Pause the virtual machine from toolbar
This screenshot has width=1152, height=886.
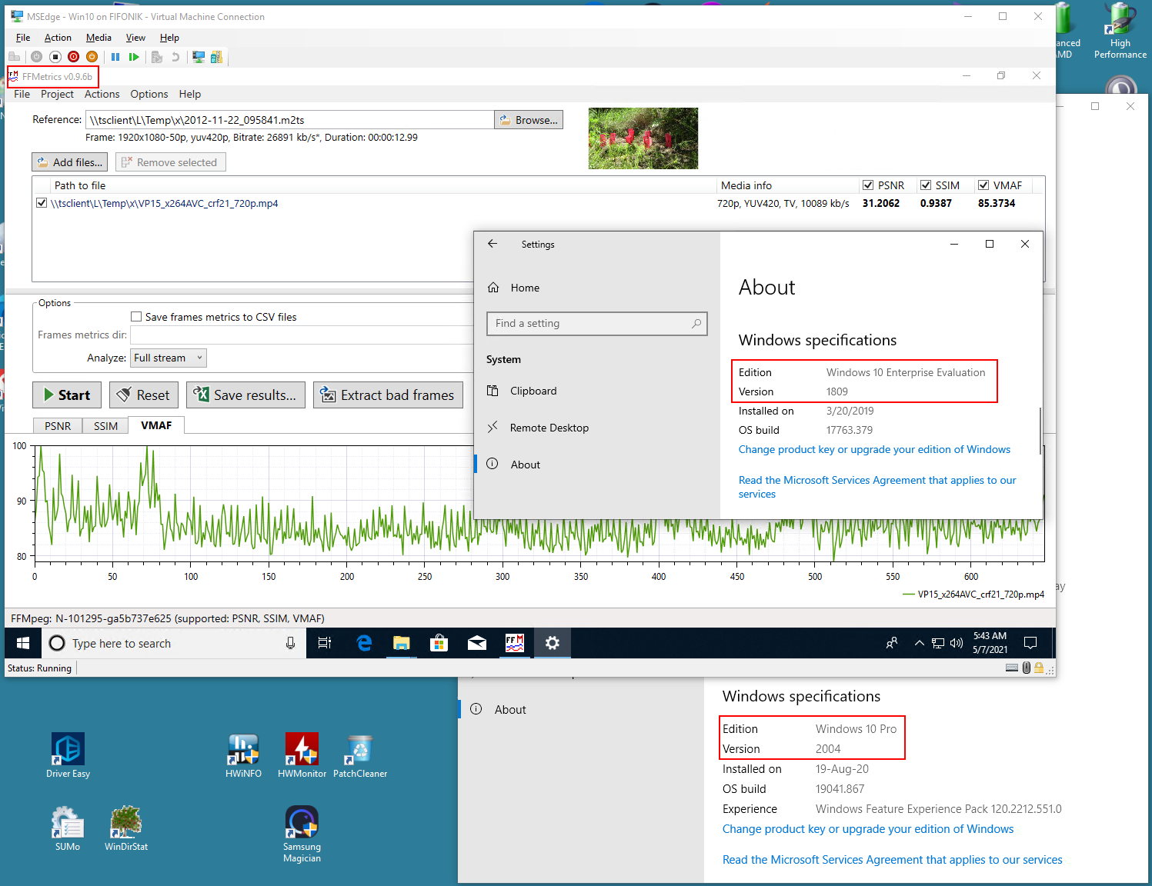[115, 56]
